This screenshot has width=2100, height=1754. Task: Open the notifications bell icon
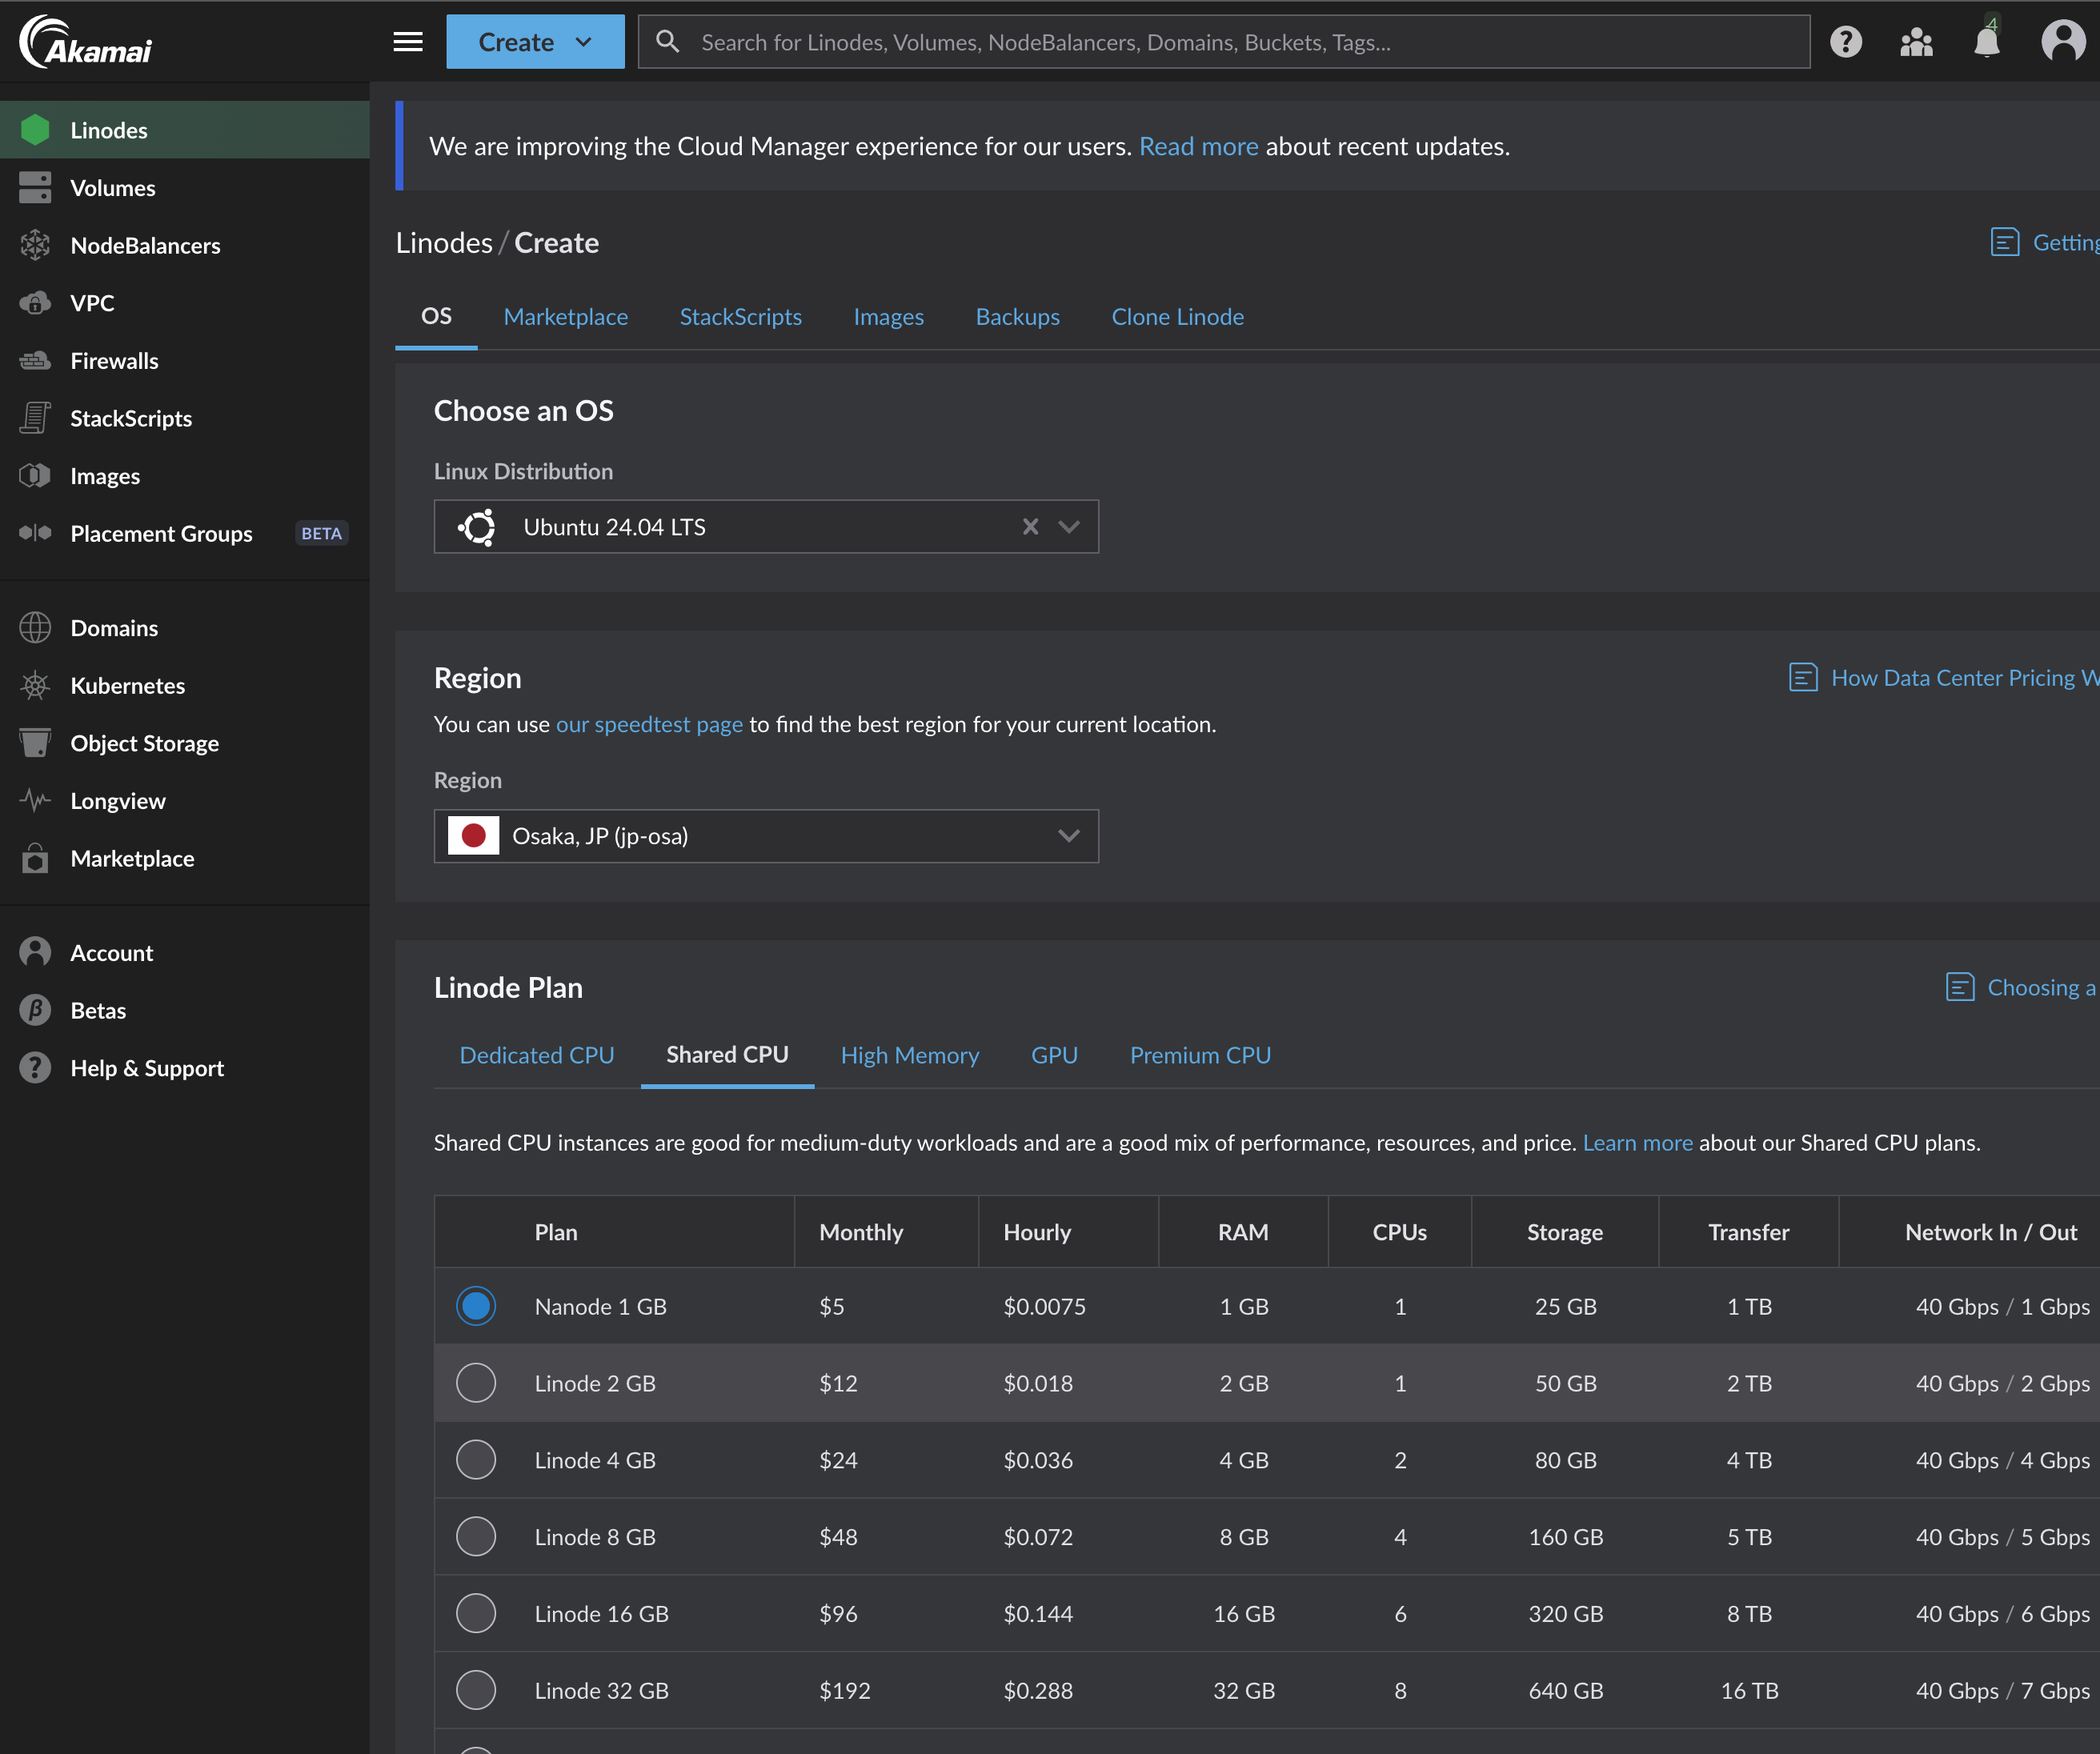pyautogui.click(x=1986, y=42)
